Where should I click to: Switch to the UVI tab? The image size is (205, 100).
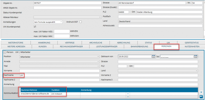(168, 43)
